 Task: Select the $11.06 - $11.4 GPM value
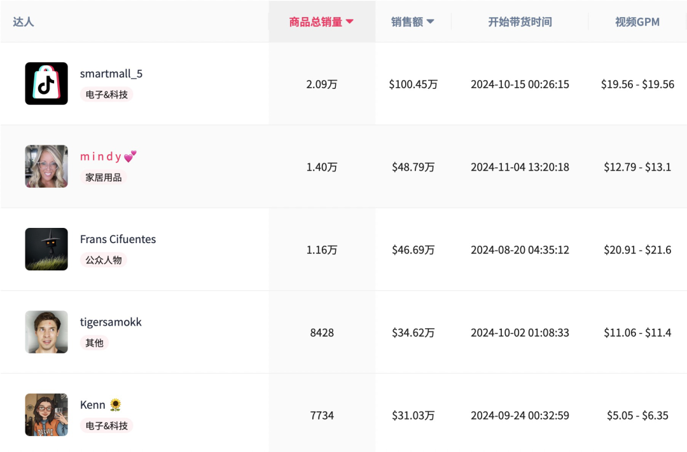pyautogui.click(x=637, y=333)
